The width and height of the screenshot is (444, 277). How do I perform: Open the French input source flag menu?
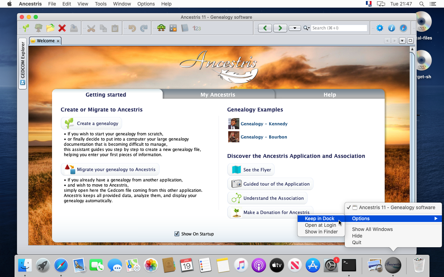(x=368, y=4)
